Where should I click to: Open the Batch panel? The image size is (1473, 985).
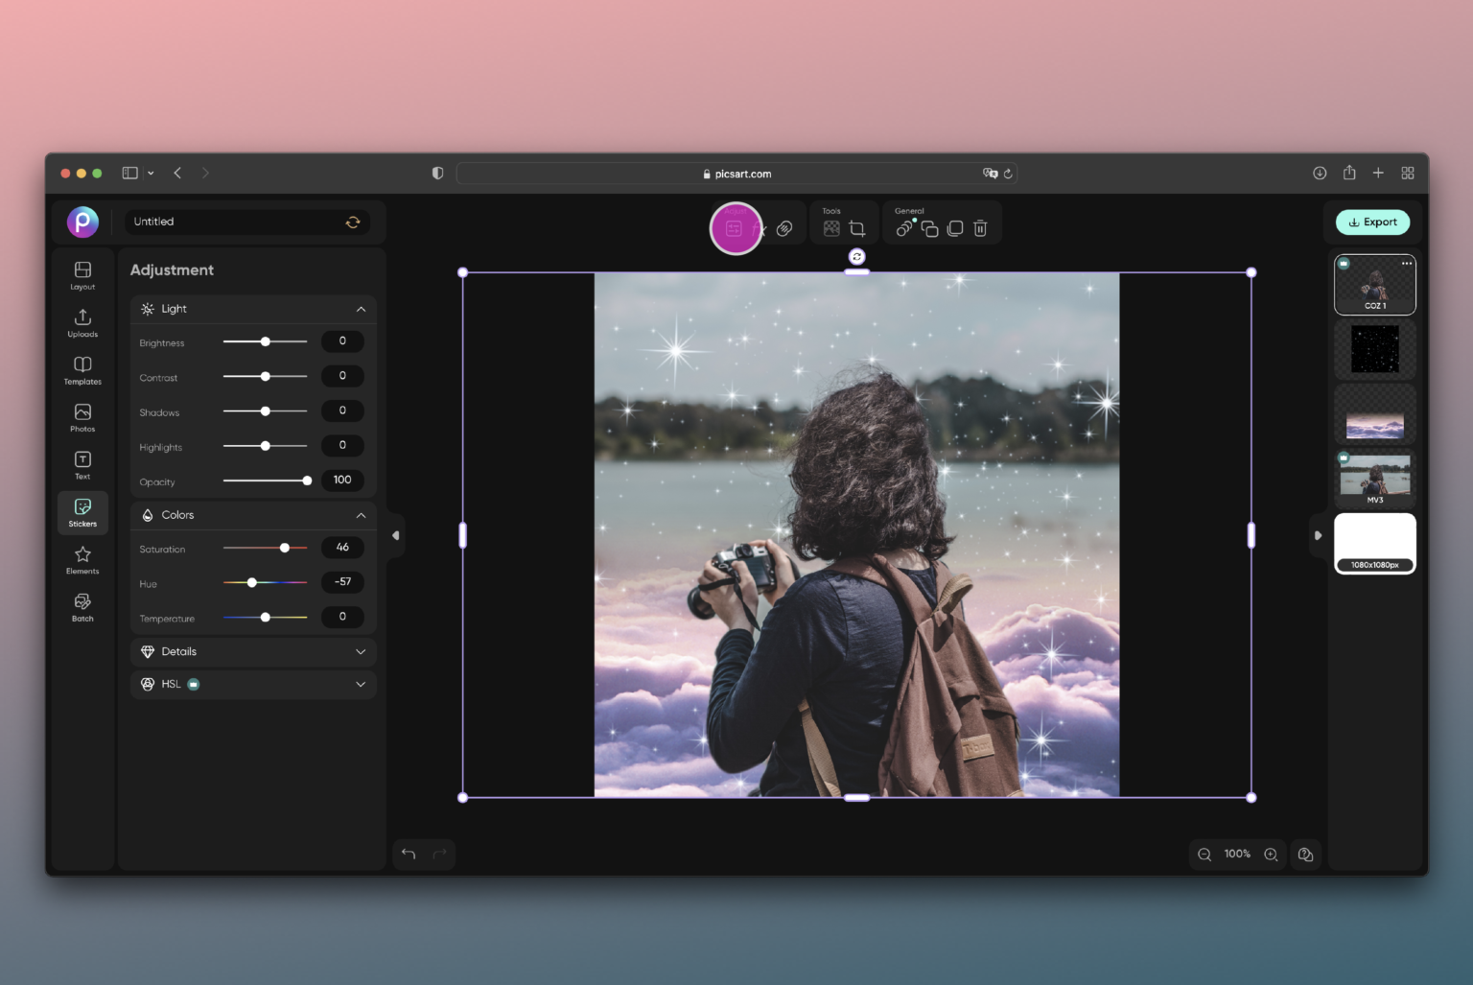coord(82,606)
